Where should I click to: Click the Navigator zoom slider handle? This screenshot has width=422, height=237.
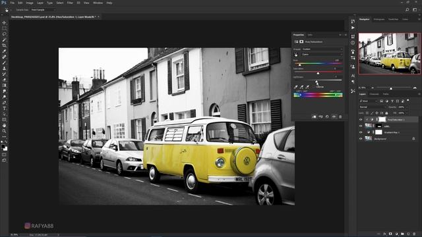pos(391,88)
